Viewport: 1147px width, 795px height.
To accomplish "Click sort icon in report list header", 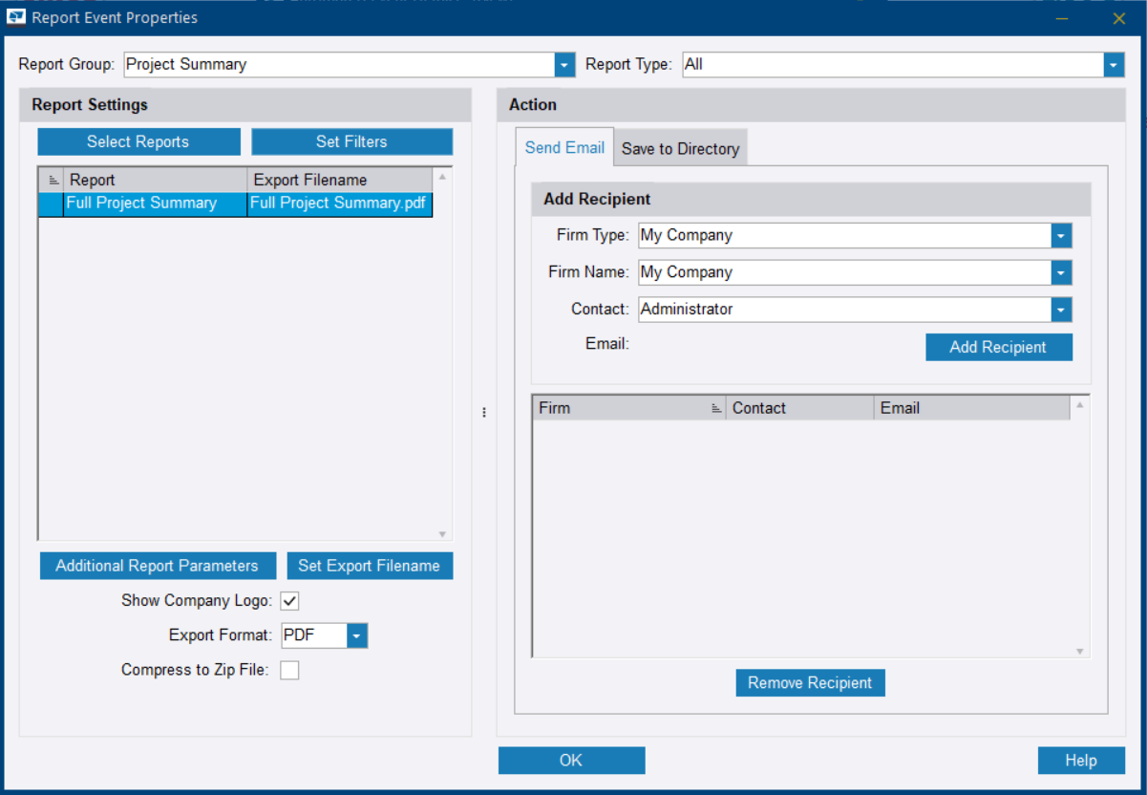I will (x=53, y=180).
